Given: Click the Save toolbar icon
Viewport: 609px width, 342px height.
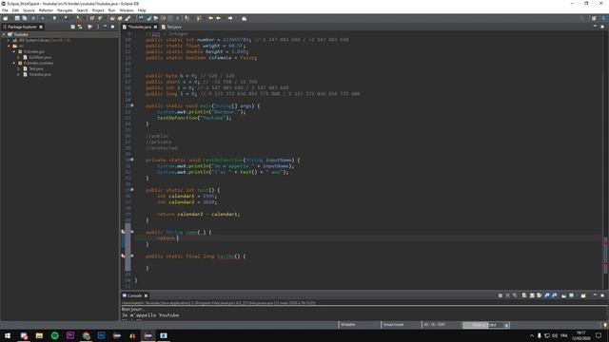Looking at the screenshot, I should [x=17, y=18].
